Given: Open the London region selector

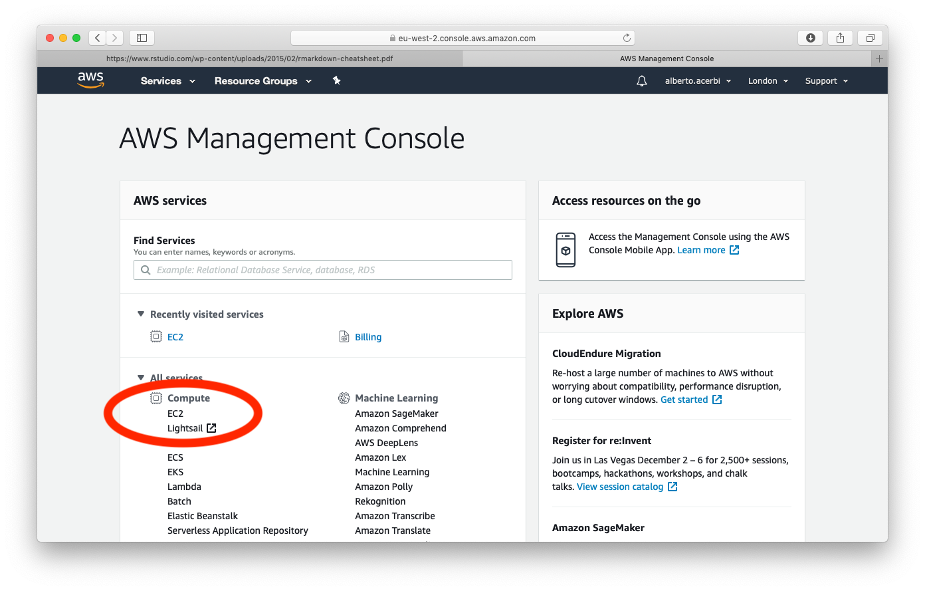Looking at the screenshot, I should click(768, 81).
